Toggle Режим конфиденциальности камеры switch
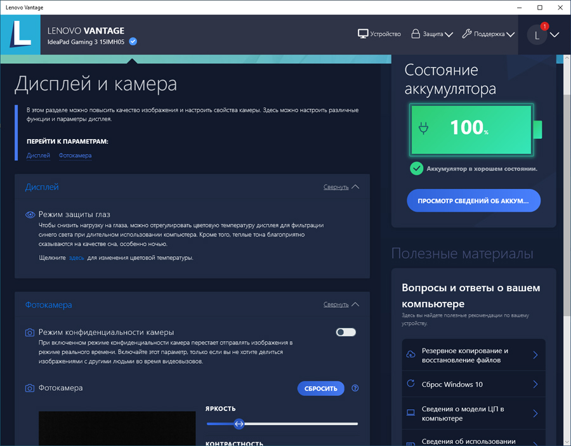 click(x=346, y=332)
